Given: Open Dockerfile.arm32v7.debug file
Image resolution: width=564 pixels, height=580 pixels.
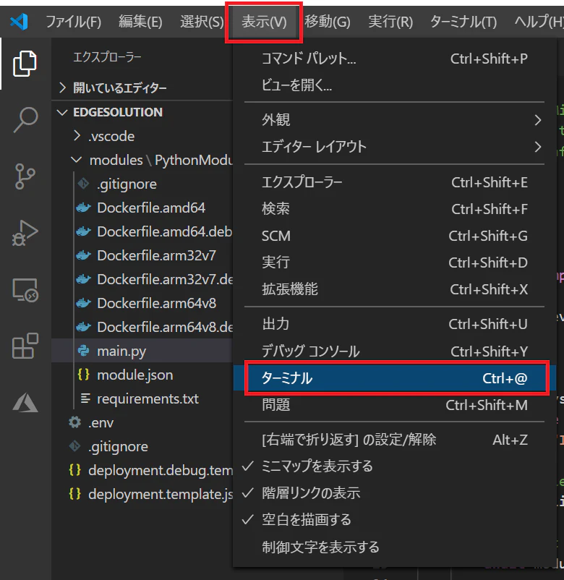Looking at the screenshot, I should pos(142,279).
